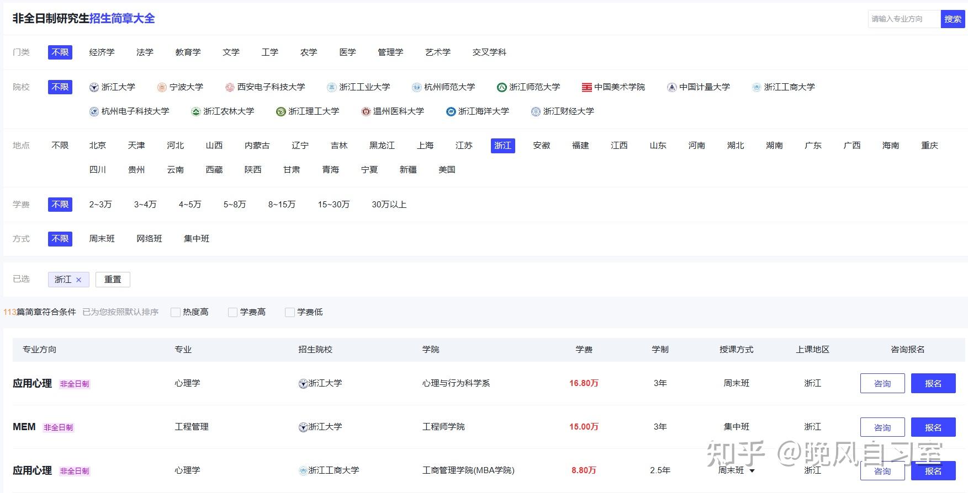This screenshot has width=968, height=493.
Task: Select 不限 in the 地点 filter
Action: (x=60, y=145)
